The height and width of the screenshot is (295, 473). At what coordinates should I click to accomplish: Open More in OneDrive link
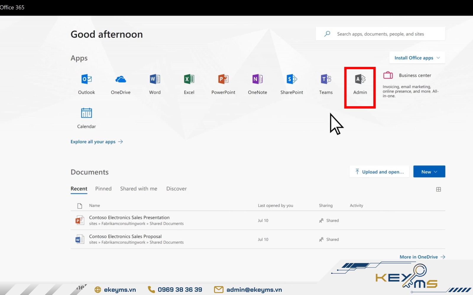422,257
